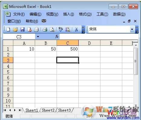Click the 宋体 font name field
141x120 pixels.
tap(109, 29)
